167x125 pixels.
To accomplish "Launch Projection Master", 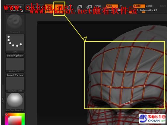I will pos(35,8).
